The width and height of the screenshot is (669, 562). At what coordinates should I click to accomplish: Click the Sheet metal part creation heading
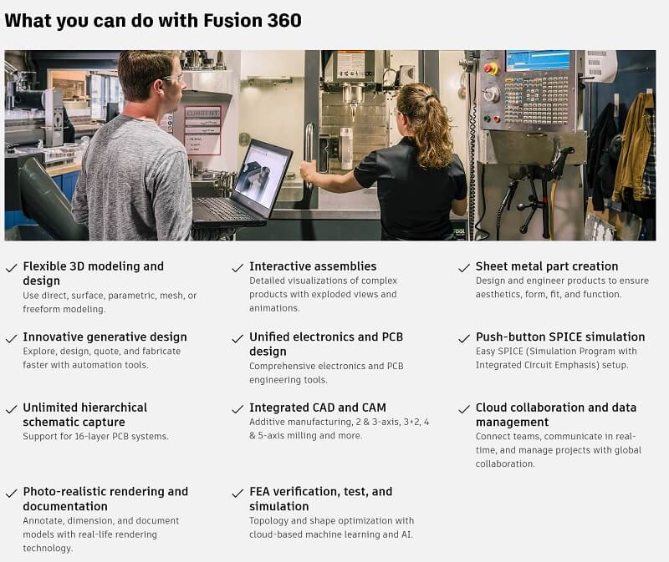tap(547, 266)
